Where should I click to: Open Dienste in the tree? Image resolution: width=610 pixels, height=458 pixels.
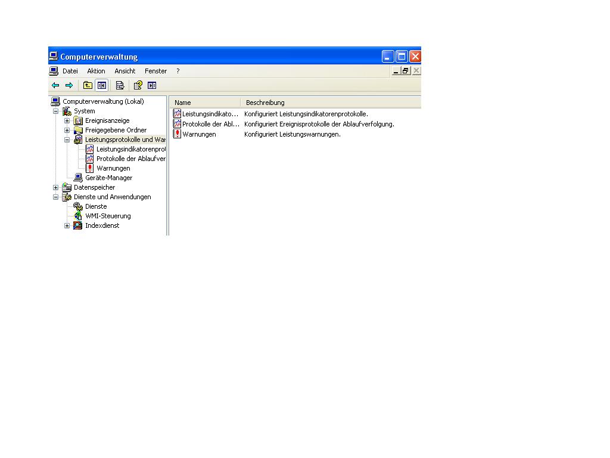pos(96,206)
